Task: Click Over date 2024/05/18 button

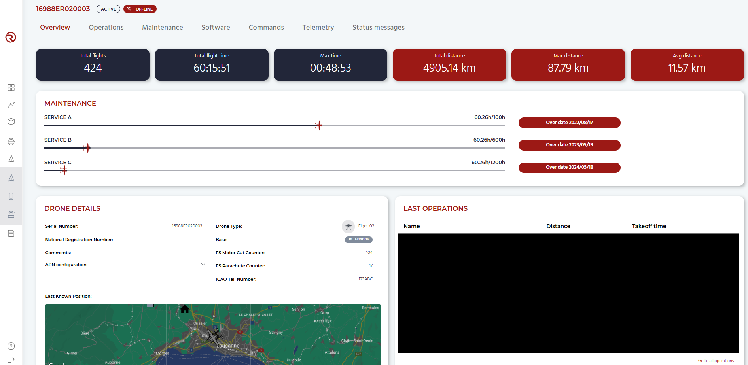Action: coord(569,167)
